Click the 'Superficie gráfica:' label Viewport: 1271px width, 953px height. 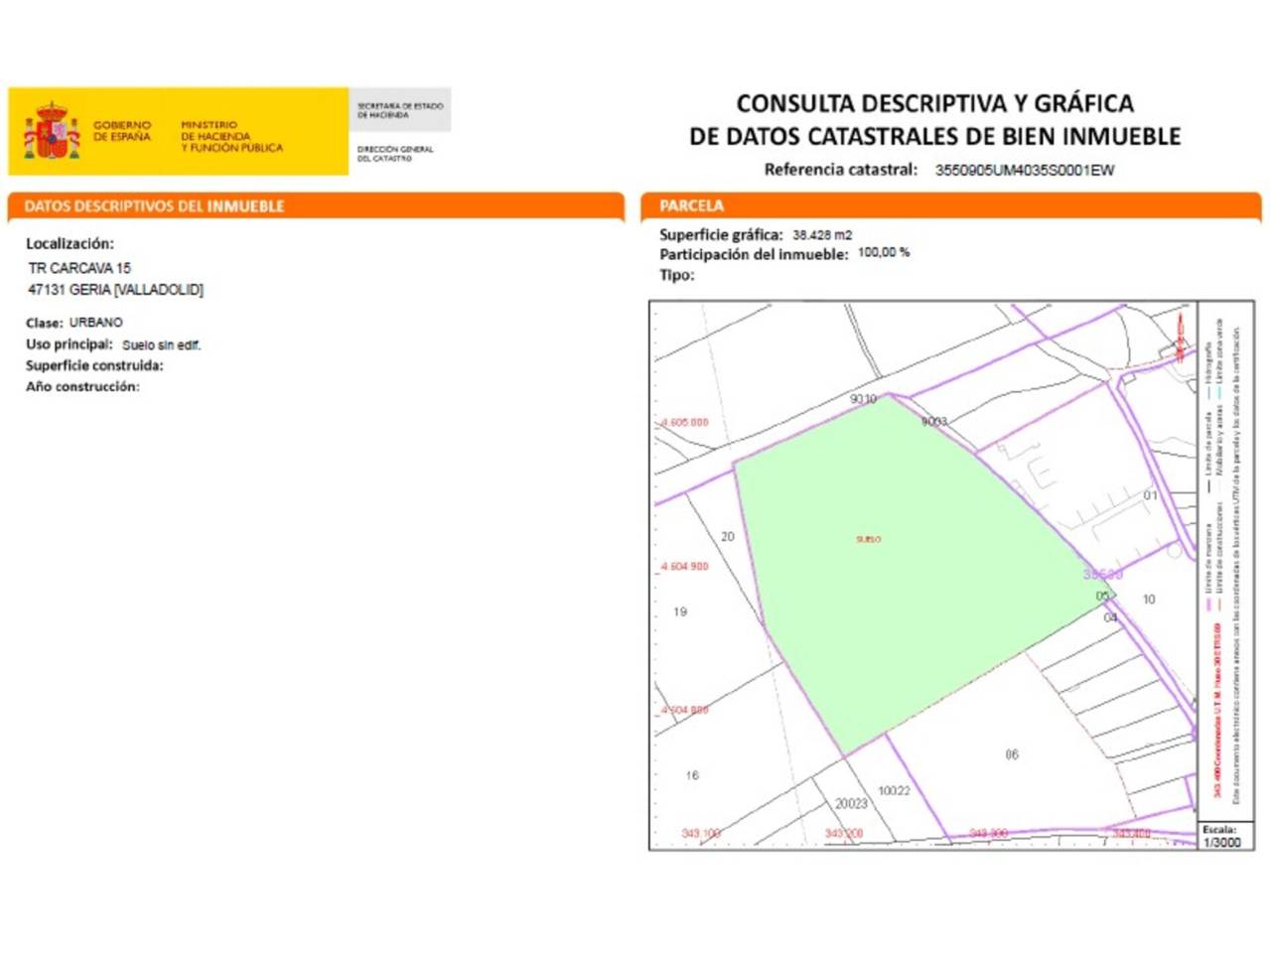pyautogui.click(x=721, y=235)
